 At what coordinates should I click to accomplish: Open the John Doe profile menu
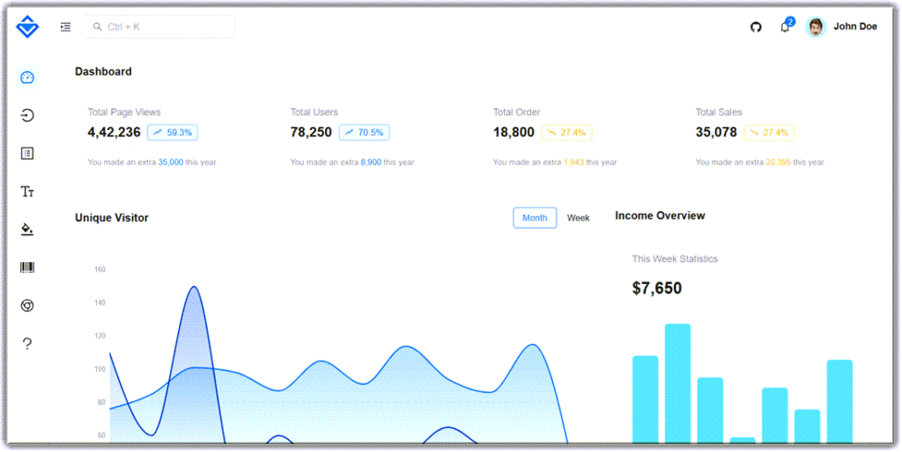[842, 27]
